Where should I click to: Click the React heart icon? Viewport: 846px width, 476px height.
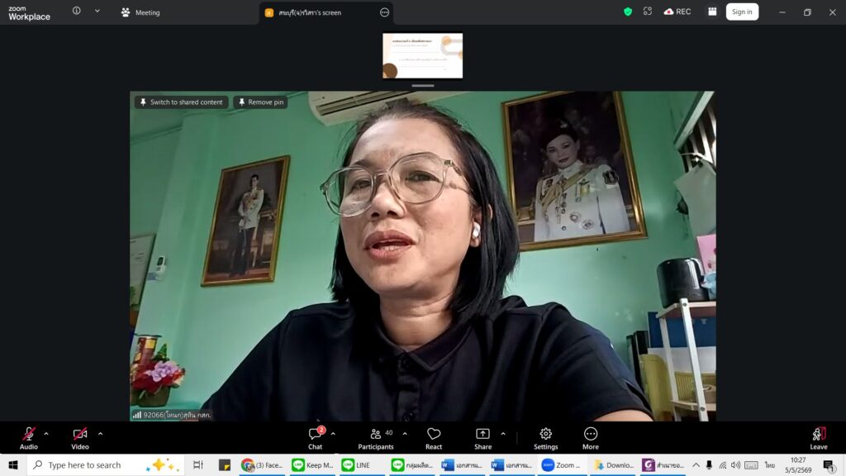(434, 433)
